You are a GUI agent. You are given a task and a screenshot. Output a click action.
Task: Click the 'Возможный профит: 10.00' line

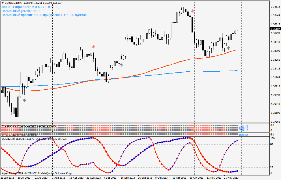pyautogui.click(x=44, y=15)
